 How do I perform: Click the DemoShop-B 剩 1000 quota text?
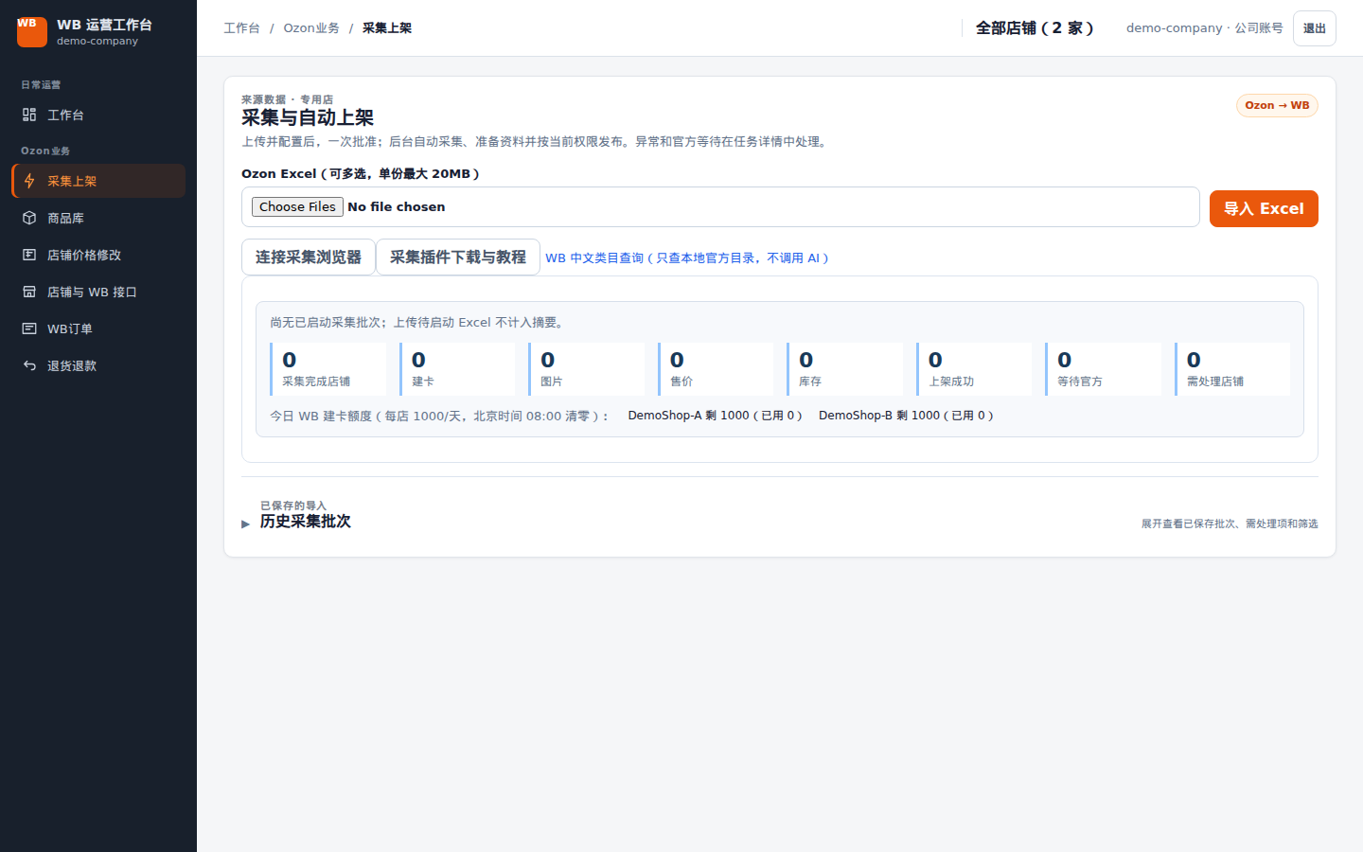[x=906, y=416]
